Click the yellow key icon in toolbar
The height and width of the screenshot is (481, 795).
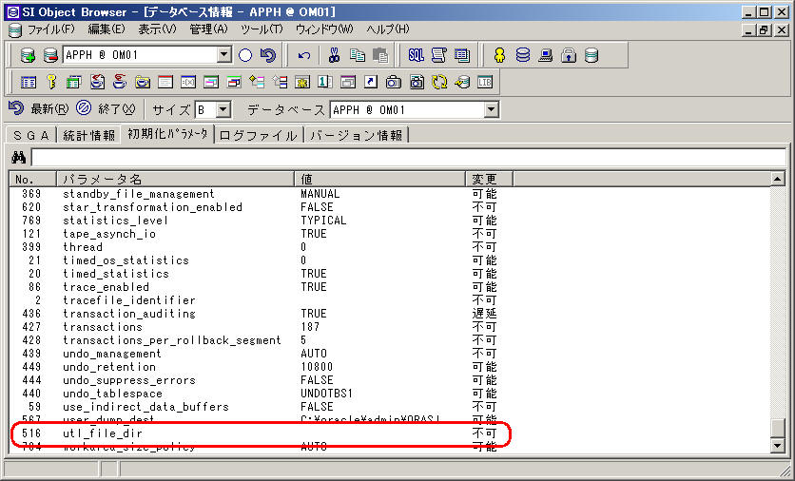[51, 82]
